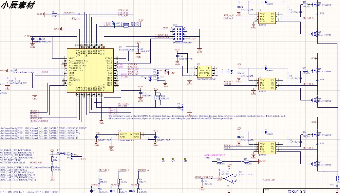Select bootstrap diode D3 above U5
340x193 pixels.
(266, 132)
